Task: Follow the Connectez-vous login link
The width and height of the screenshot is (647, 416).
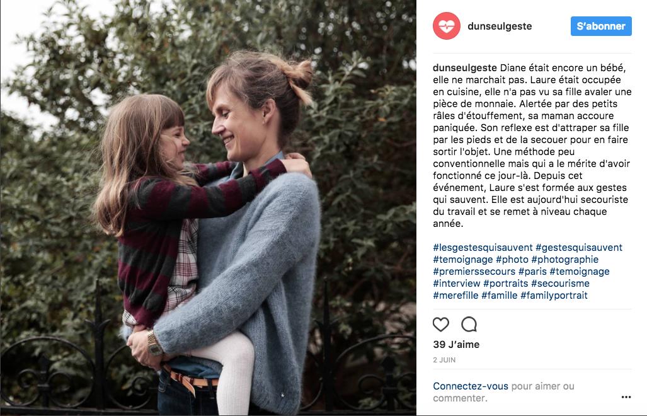Action: click(x=471, y=386)
